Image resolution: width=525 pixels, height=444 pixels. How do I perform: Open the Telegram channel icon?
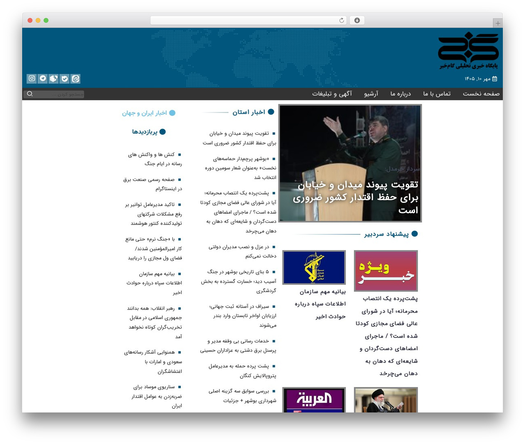(x=43, y=78)
